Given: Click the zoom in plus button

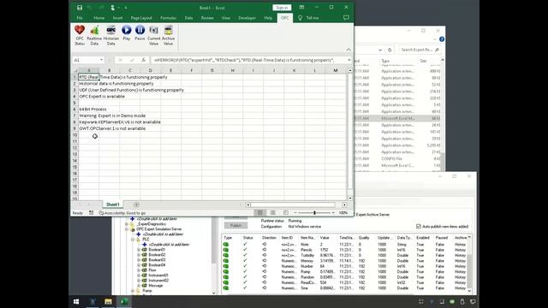Looking at the screenshot, I should coord(333,213).
